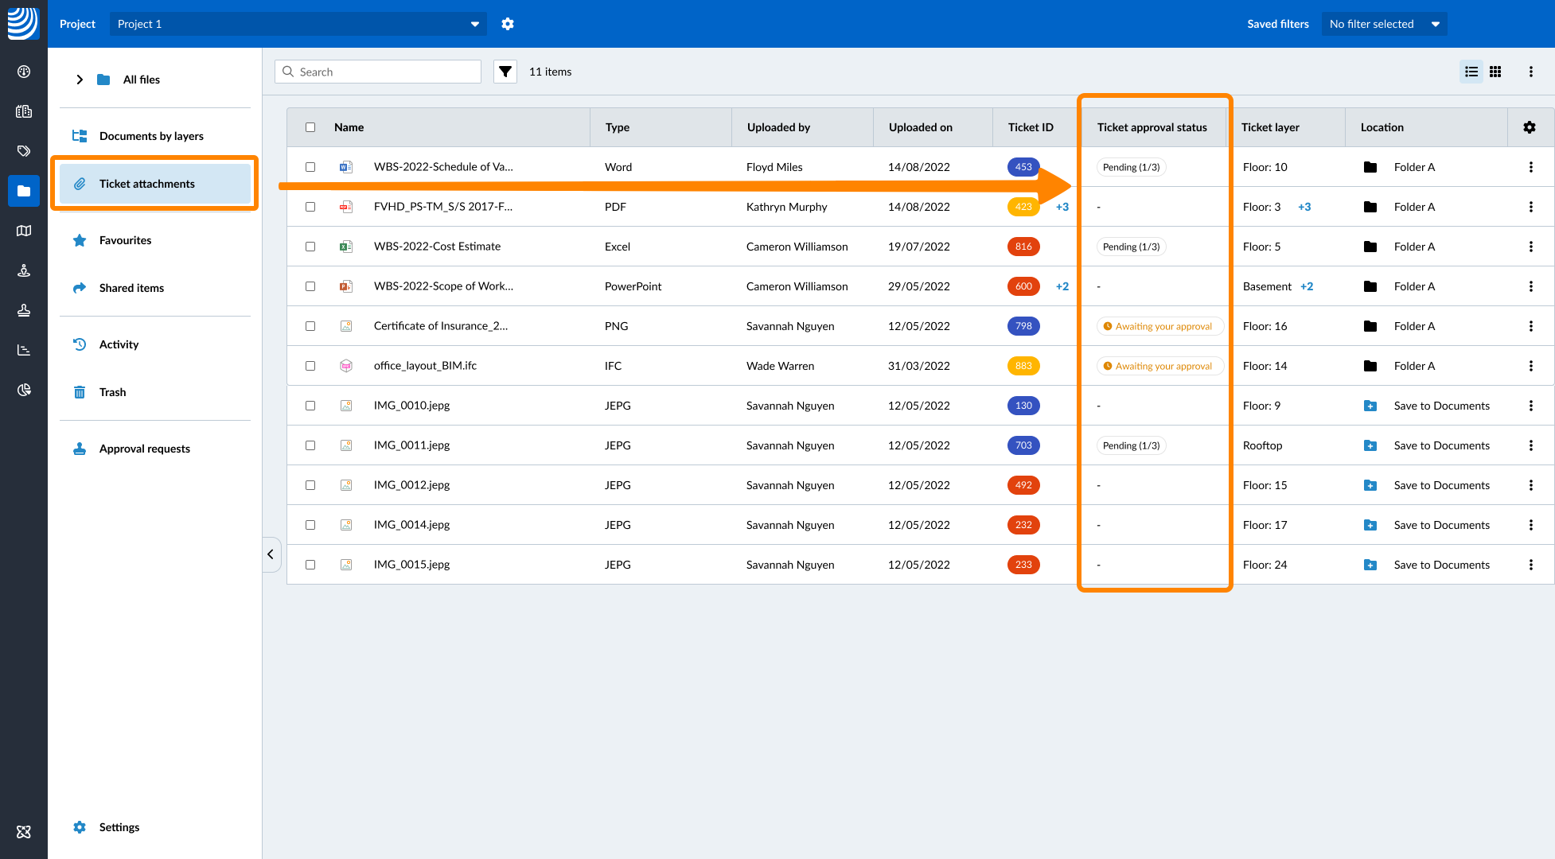Open the Project 1 dropdown
This screenshot has height=859, width=1555.
point(298,24)
